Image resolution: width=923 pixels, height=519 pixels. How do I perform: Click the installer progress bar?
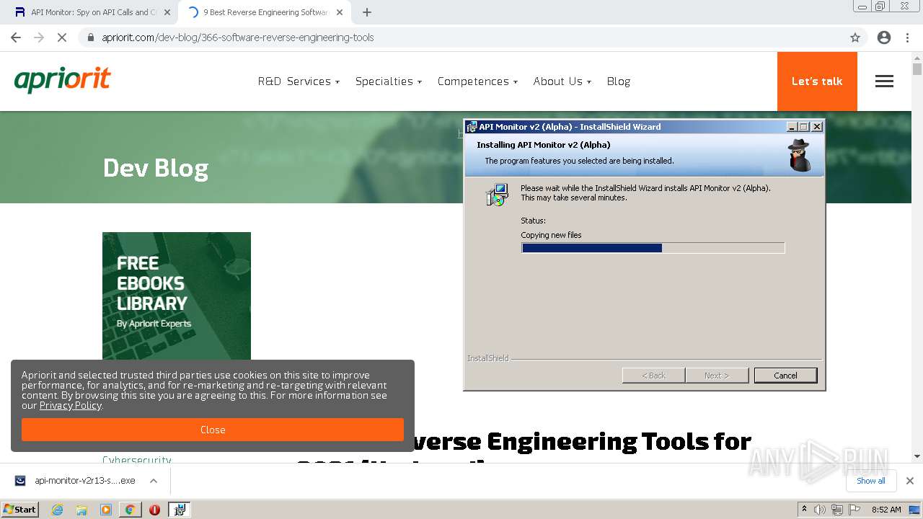(x=653, y=248)
